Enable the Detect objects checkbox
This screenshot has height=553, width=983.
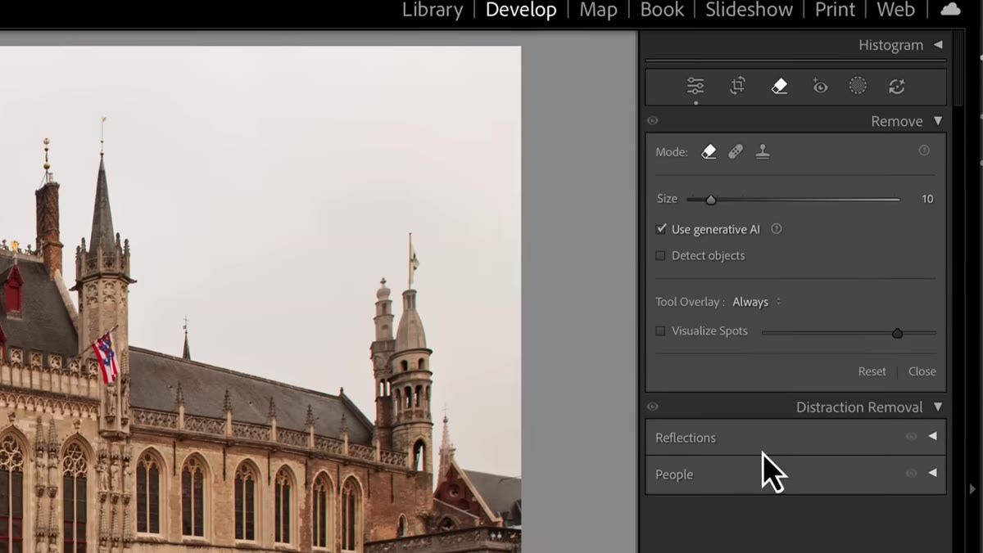click(x=660, y=255)
